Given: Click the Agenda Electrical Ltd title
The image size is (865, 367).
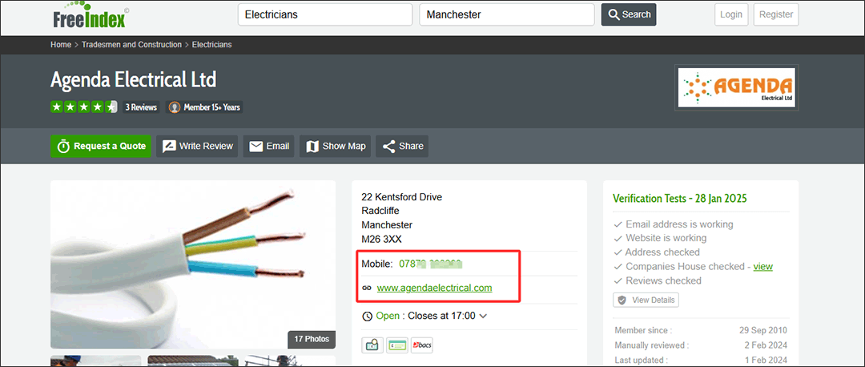Looking at the screenshot, I should tap(134, 80).
